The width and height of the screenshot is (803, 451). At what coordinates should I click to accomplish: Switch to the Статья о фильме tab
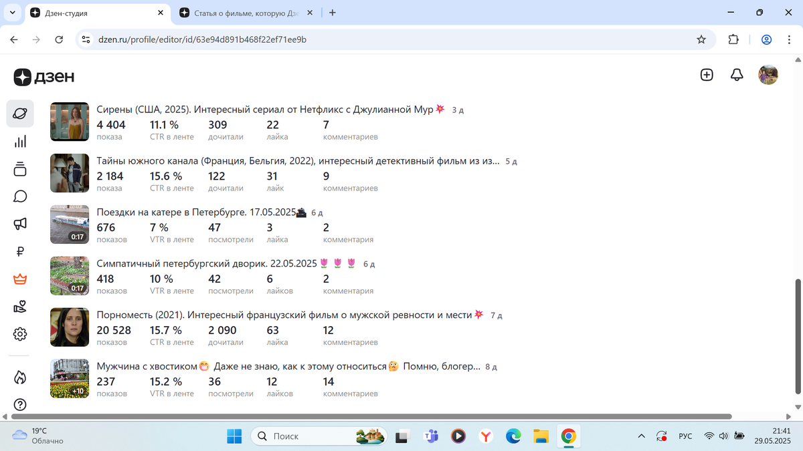click(x=246, y=13)
